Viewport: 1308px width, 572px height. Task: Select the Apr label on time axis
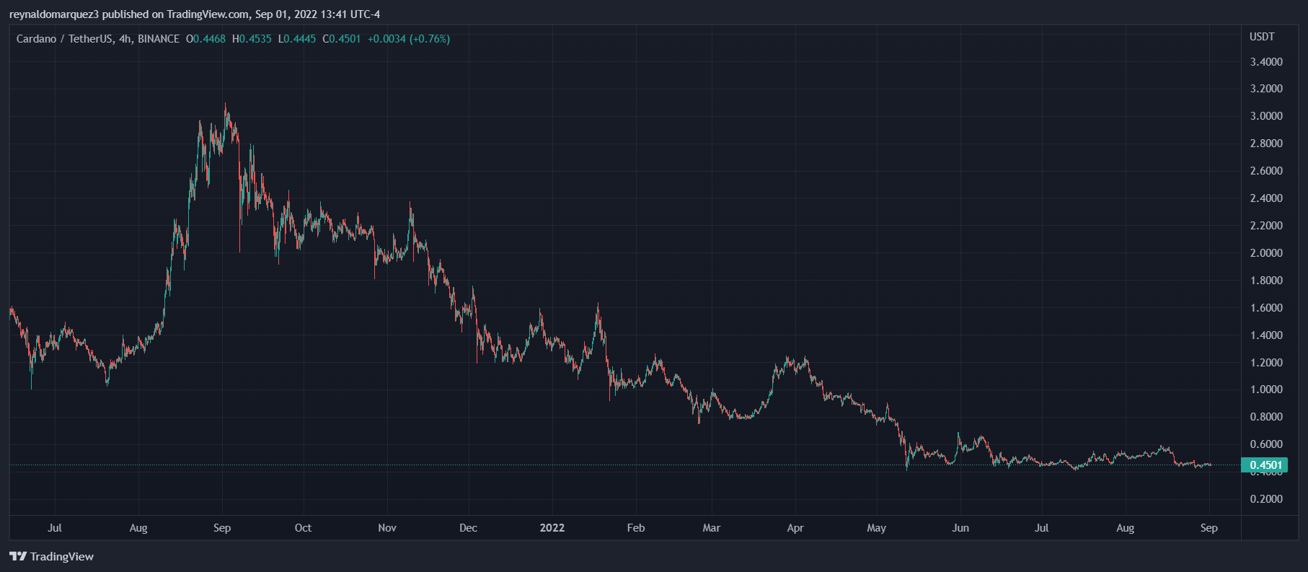(795, 528)
